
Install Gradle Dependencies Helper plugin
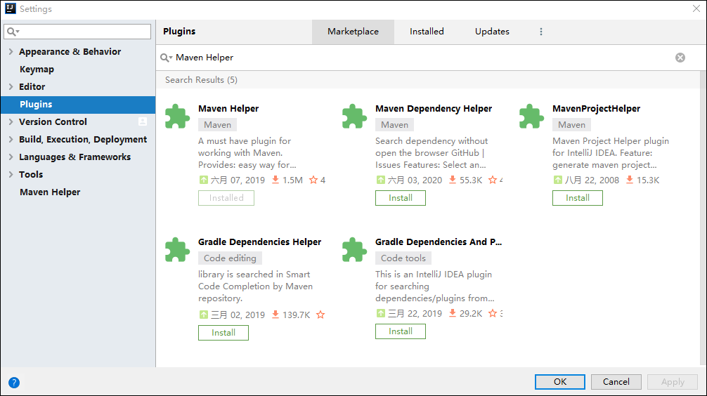[223, 333]
